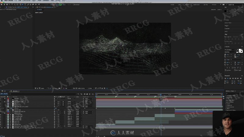
Task: Select the Selection arrow tool
Action: click(4, 5)
